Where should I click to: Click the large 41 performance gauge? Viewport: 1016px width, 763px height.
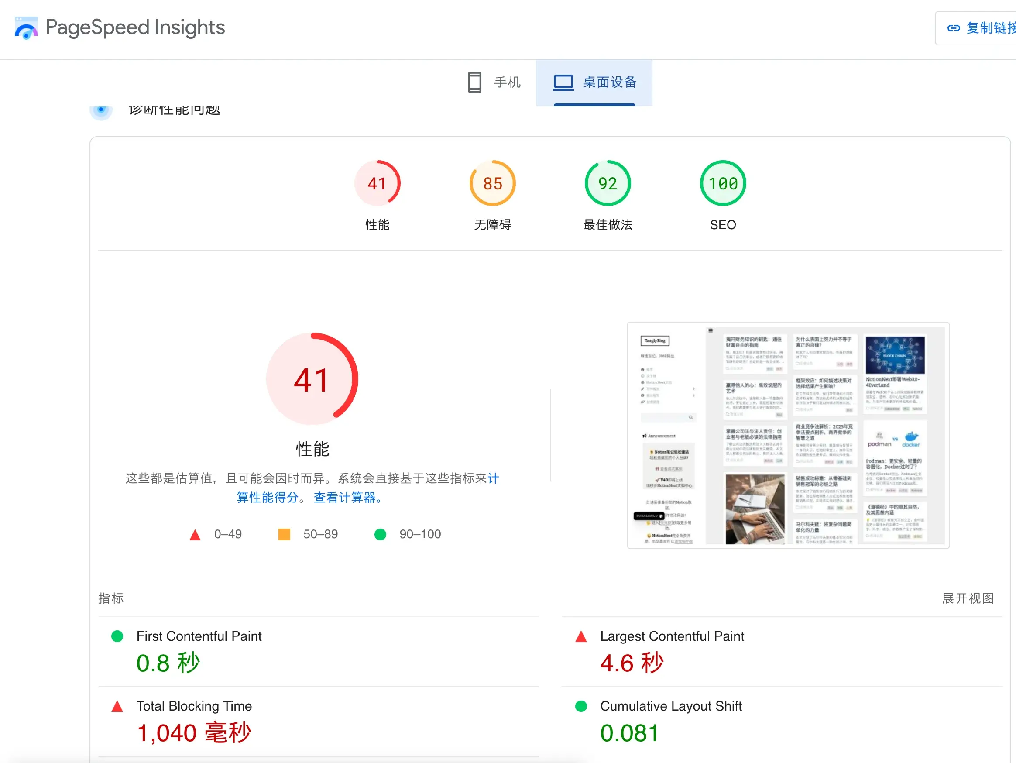pyautogui.click(x=312, y=379)
